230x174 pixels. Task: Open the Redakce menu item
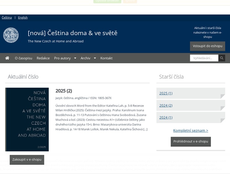43,58
